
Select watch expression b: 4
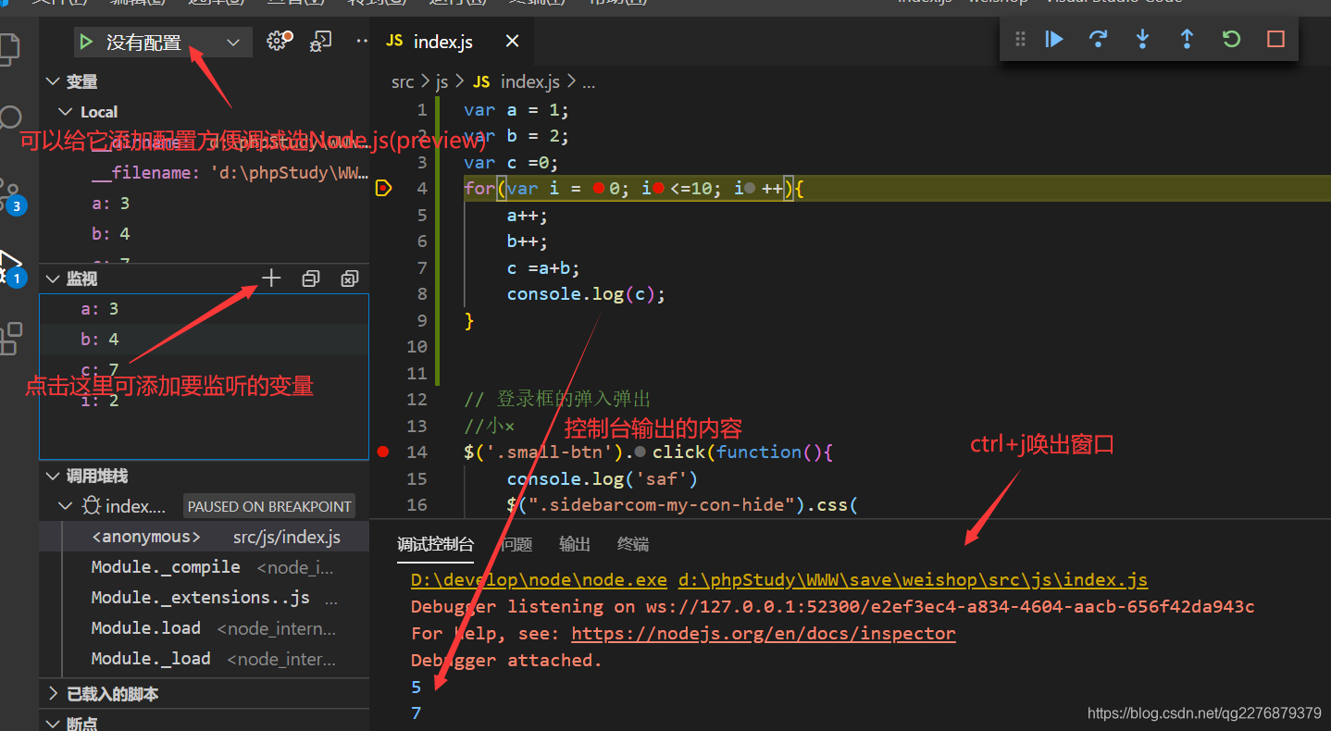point(204,340)
